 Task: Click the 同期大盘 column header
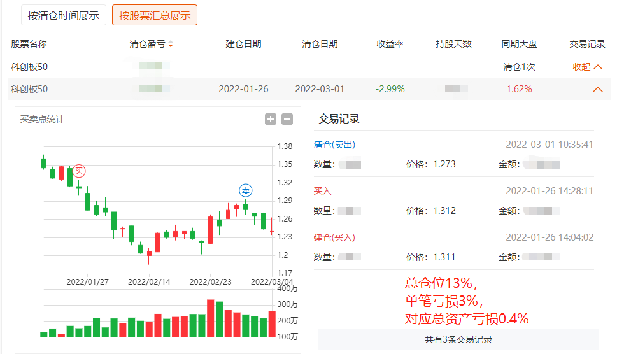pyautogui.click(x=519, y=45)
